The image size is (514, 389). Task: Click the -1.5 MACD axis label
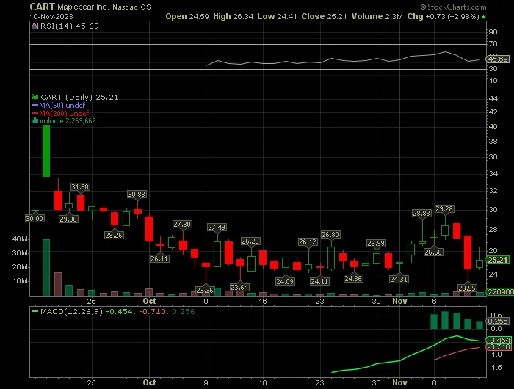(496, 368)
